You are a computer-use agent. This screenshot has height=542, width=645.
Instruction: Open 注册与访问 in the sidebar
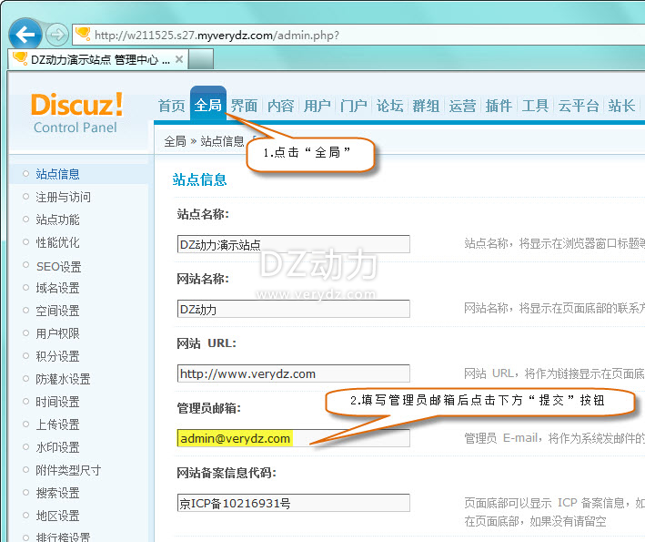click(x=63, y=197)
